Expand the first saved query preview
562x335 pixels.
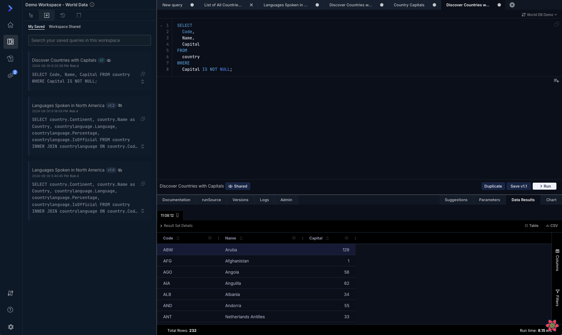point(143,82)
